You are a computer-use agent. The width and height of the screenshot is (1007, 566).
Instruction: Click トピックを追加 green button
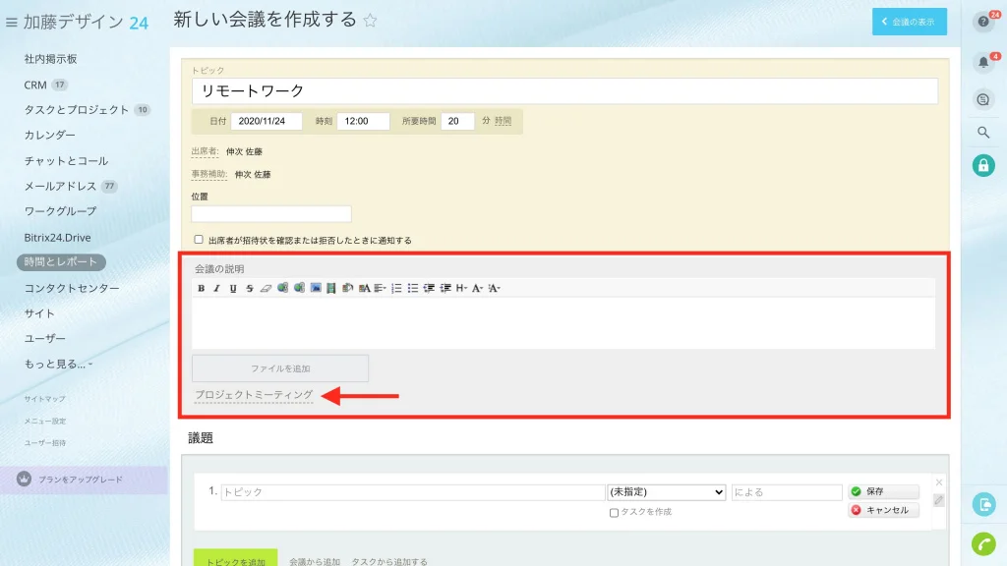235,558
